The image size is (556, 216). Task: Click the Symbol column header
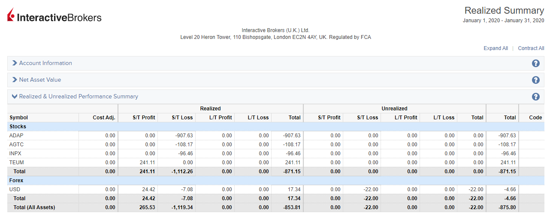[18, 118]
